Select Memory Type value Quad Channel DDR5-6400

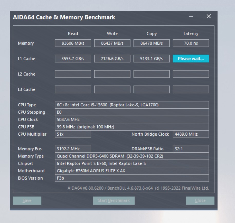click(132, 156)
